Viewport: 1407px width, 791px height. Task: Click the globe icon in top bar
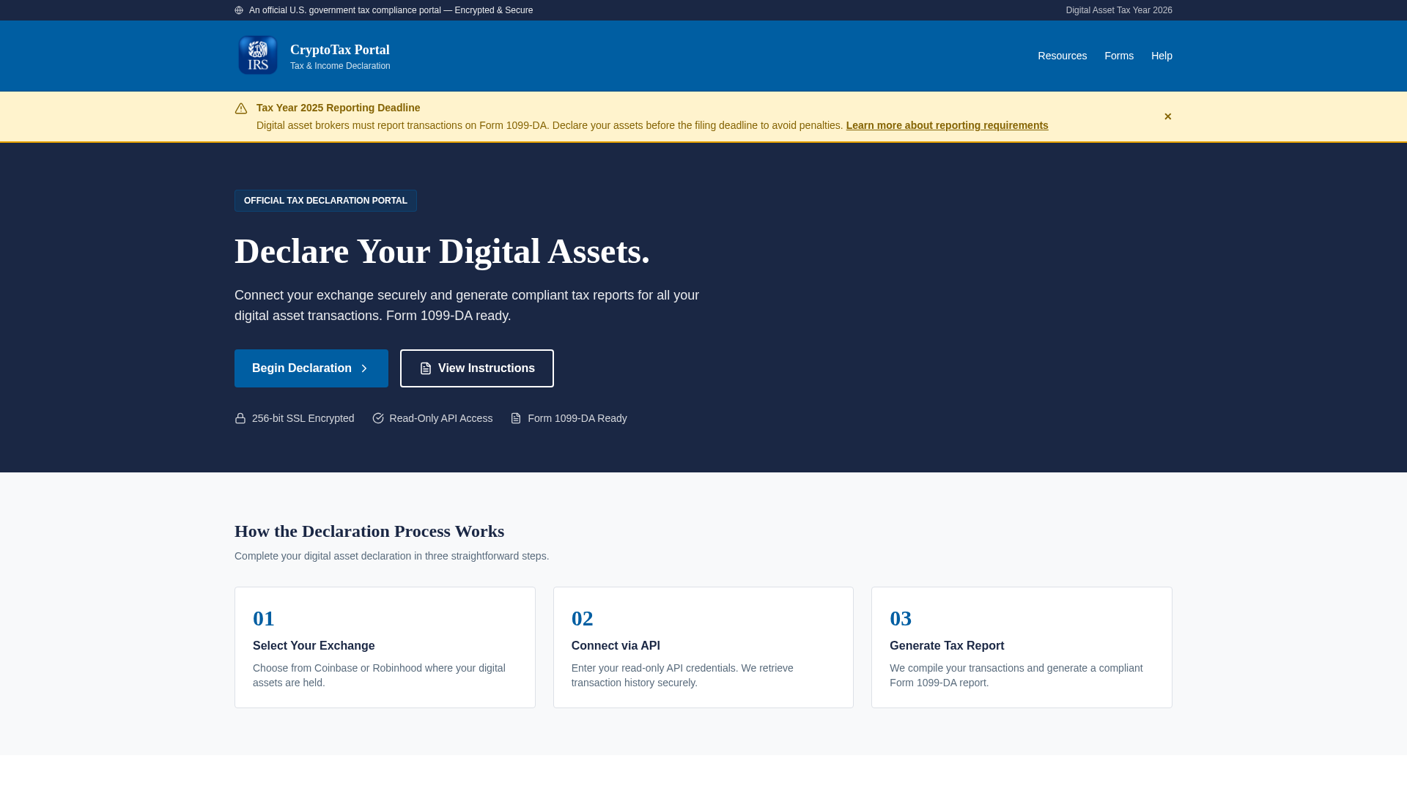pyautogui.click(x=239, y=10)
